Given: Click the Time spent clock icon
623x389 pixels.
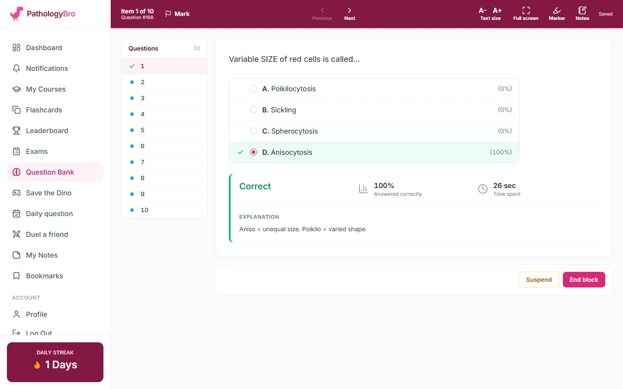Looking at the screenshot, I should click(483, 189).
